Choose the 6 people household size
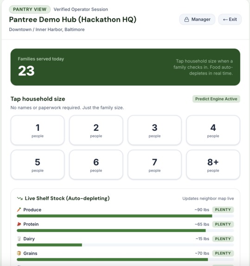Viewport: 250px width, 266px height. point(96,164)
